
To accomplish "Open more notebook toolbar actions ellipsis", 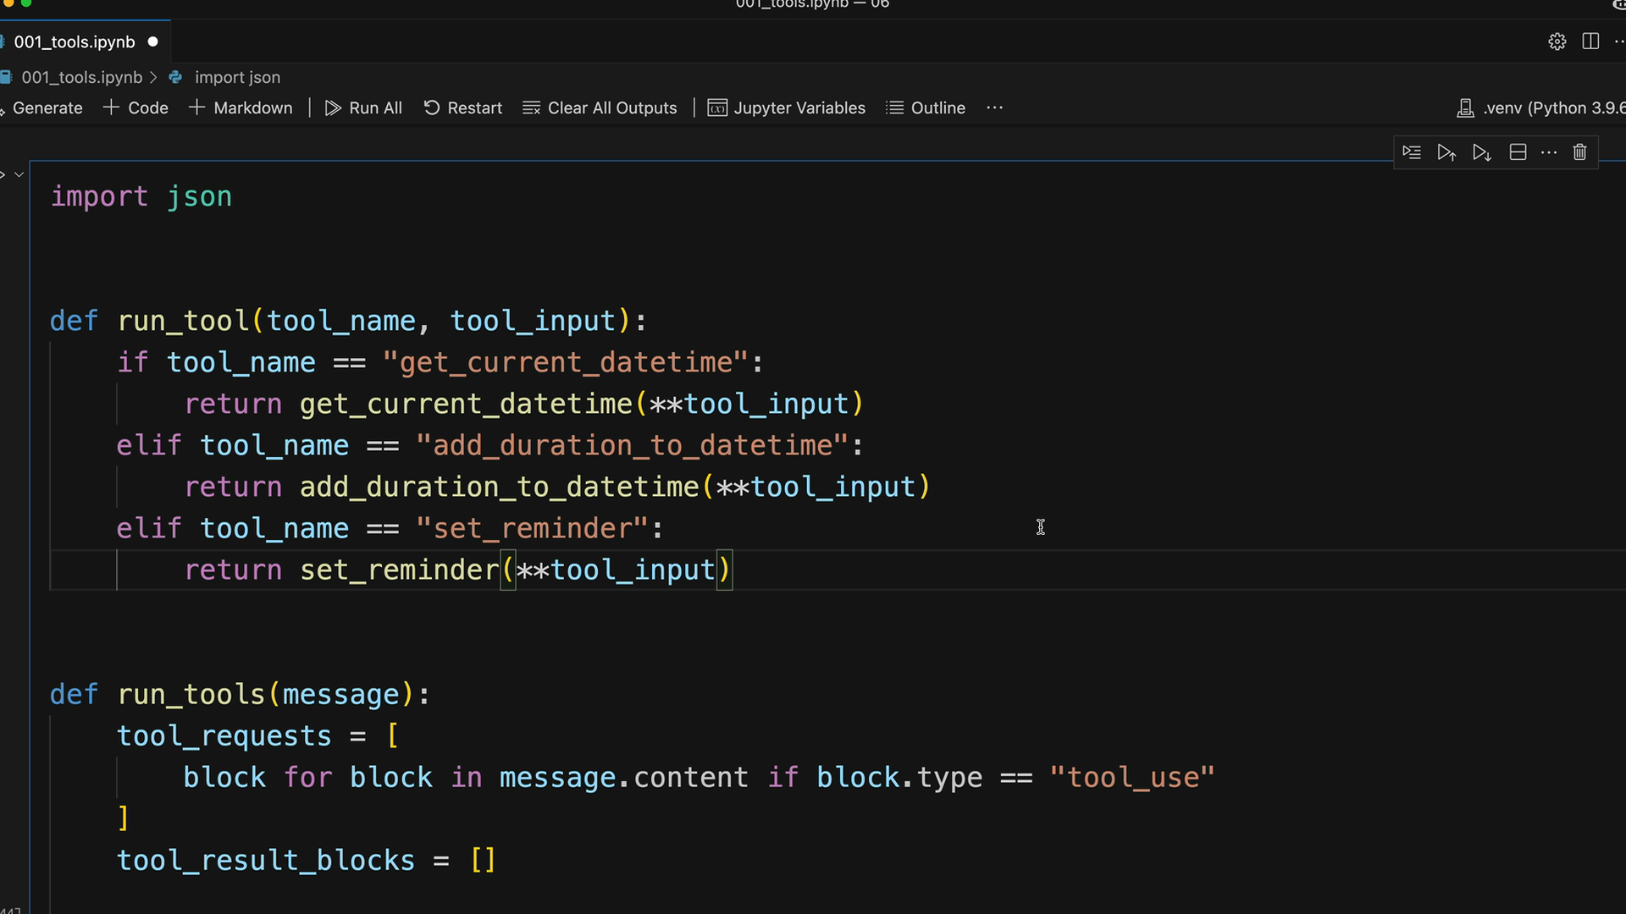I will (x=995, y=107).
